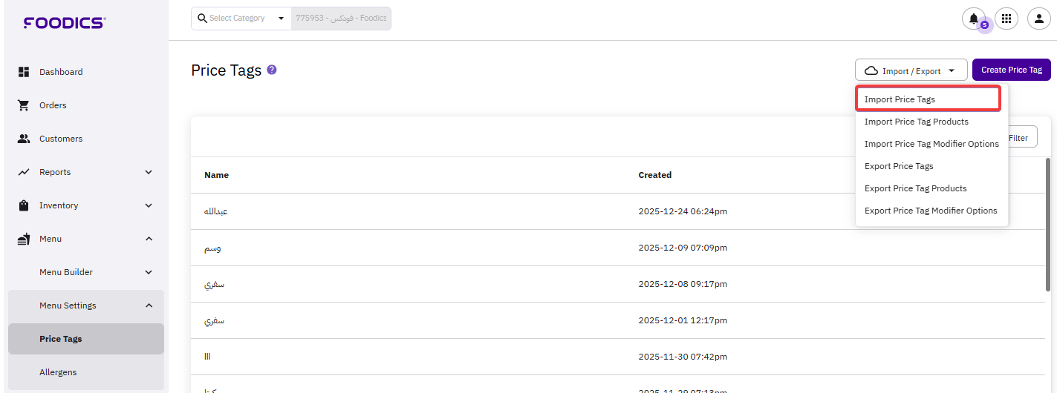Open the apps grid icon
Screen dimensions: 1057x393
pos(1006,19)
